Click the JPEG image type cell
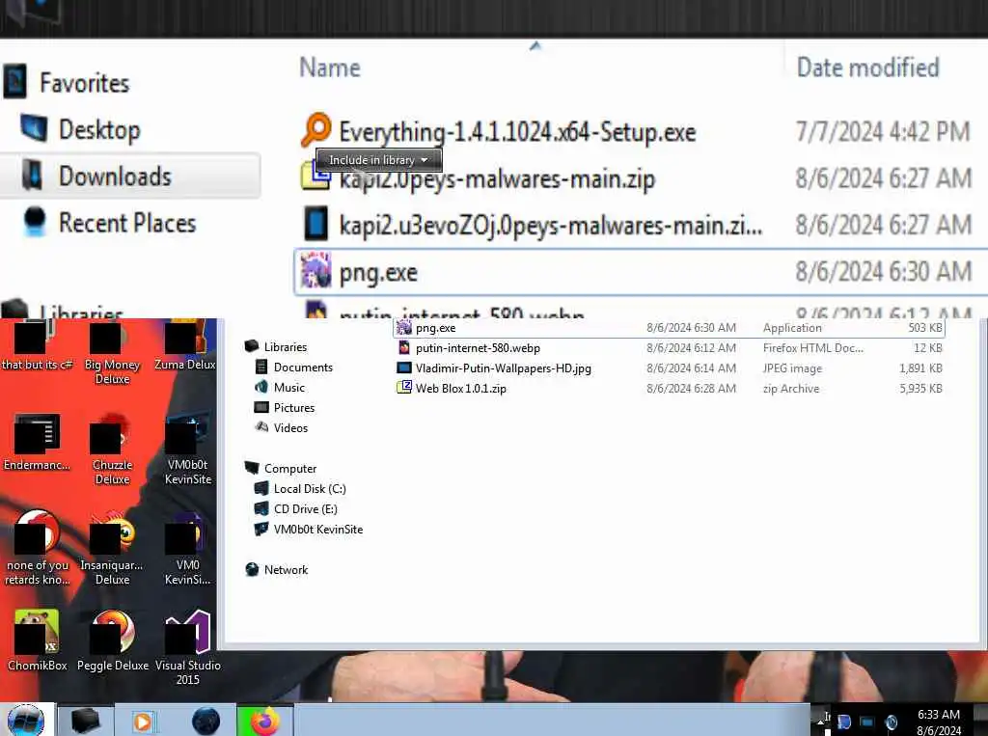 tap(792, 368)
